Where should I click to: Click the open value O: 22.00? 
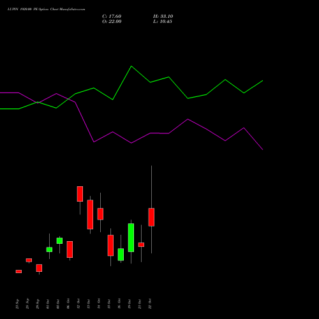point(112,22)
